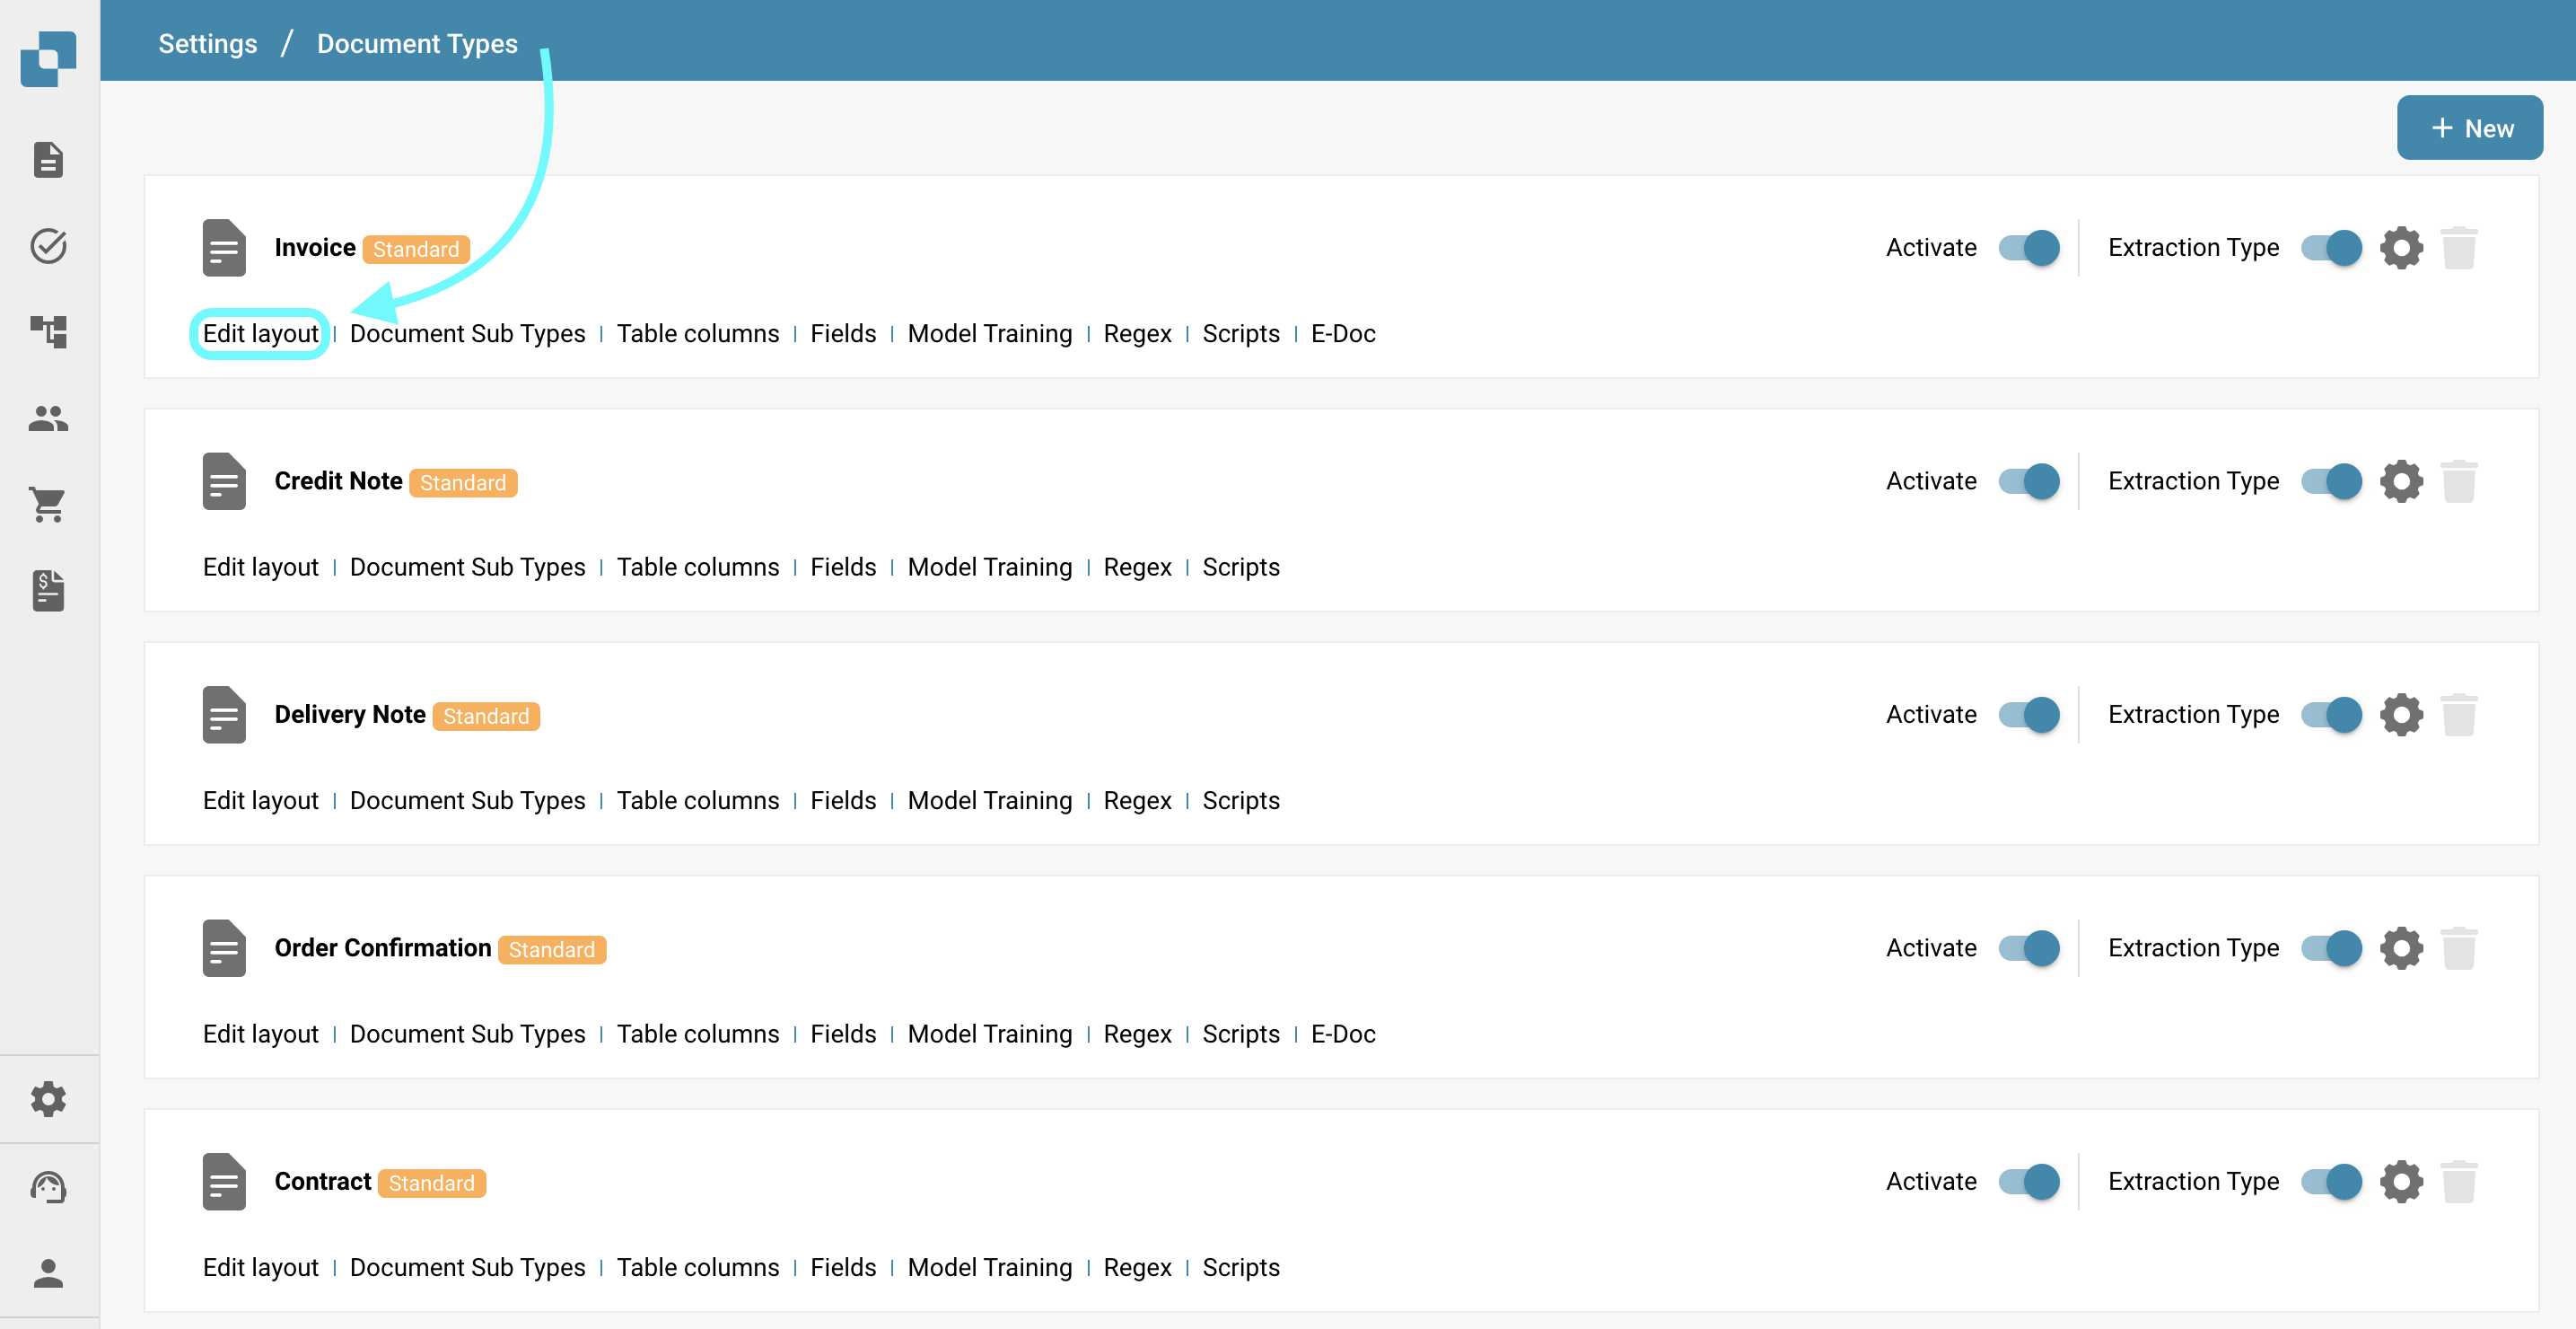Viewport: 2576px width, 1329px height.
Task: Toggle Activate switch for Invoice
Action: coord(2028,247)
